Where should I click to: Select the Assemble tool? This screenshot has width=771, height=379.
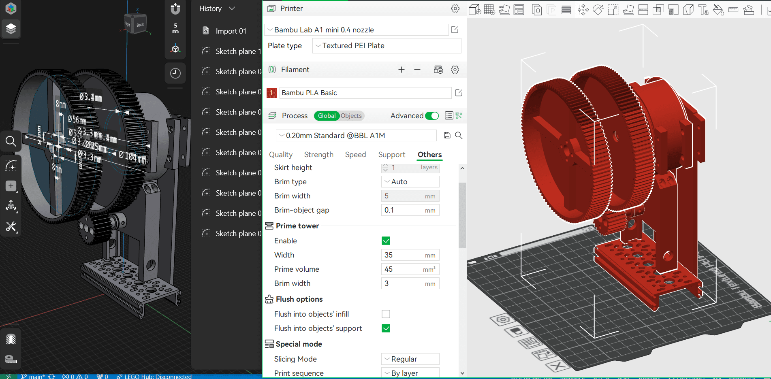pyautogui.click(x=749, y=10)
